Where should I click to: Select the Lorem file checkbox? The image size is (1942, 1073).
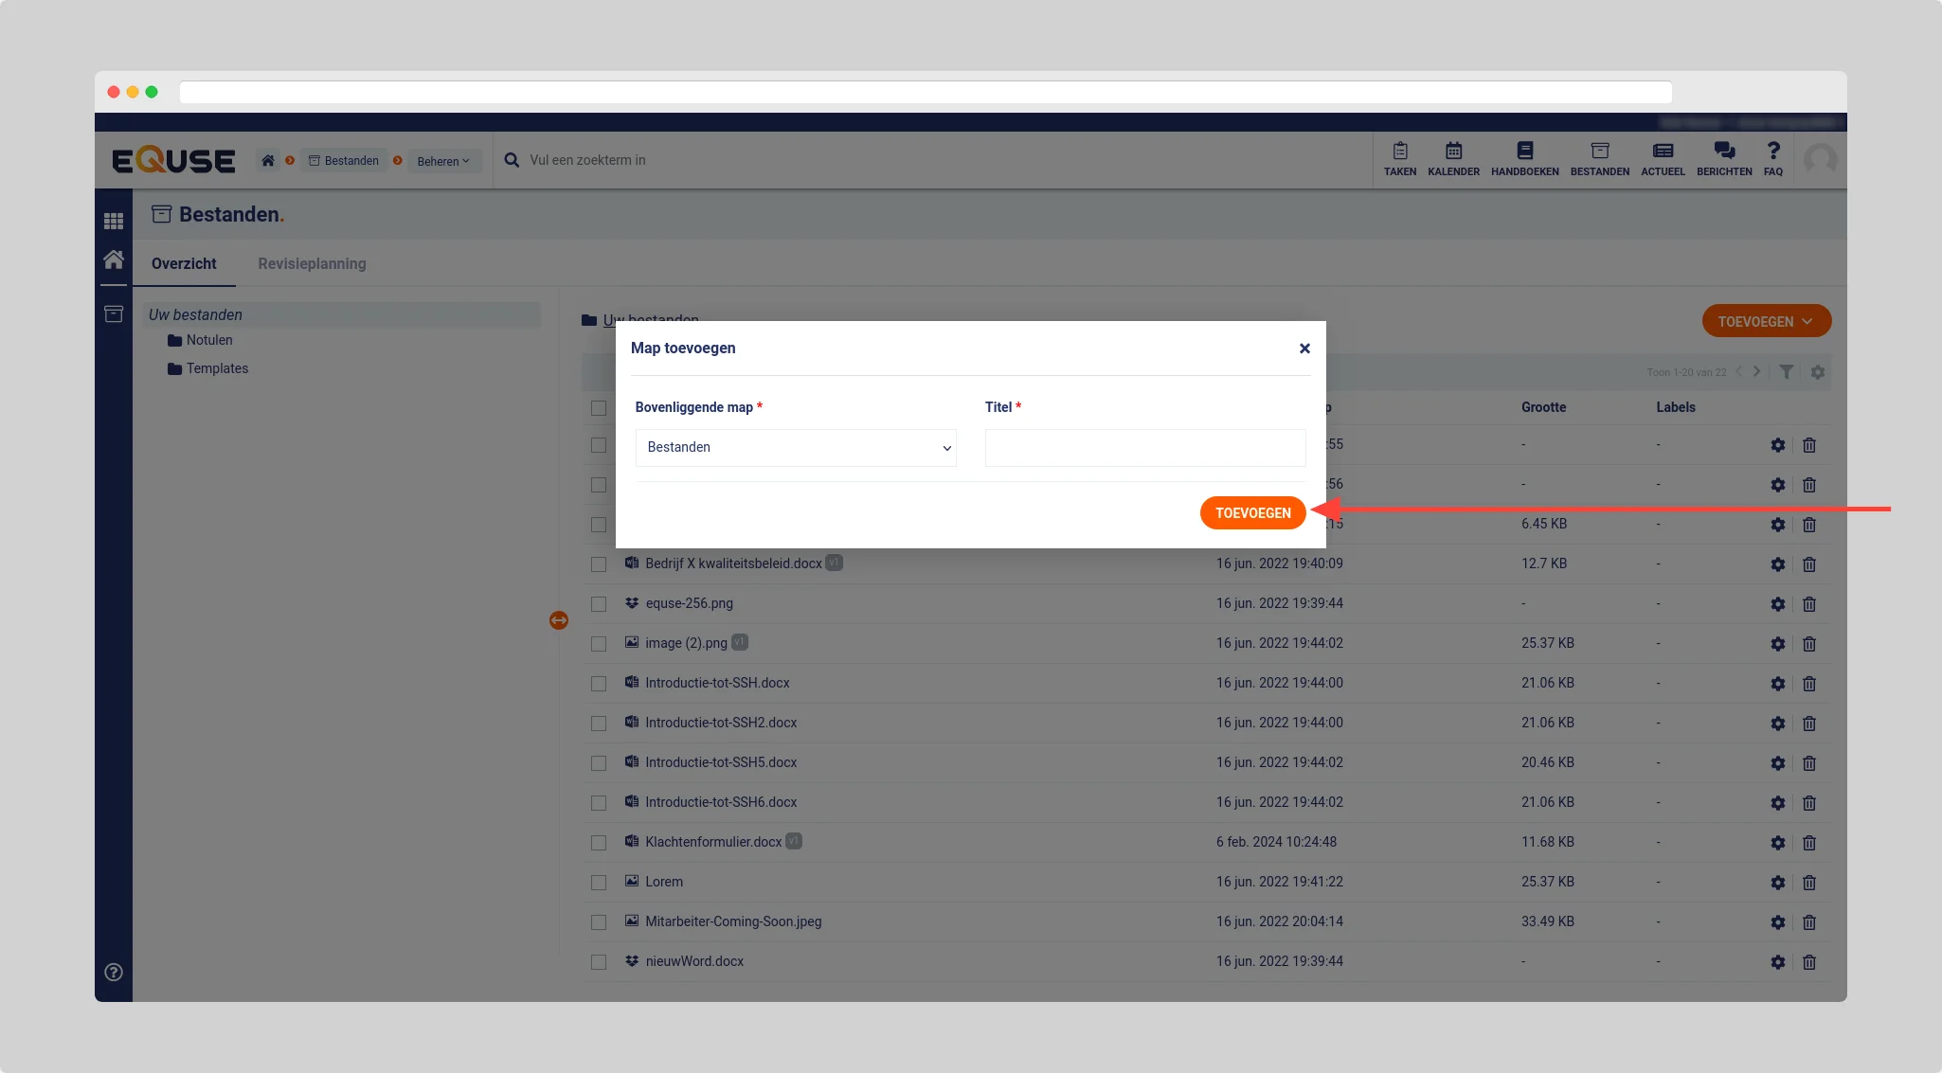(599, 883)
